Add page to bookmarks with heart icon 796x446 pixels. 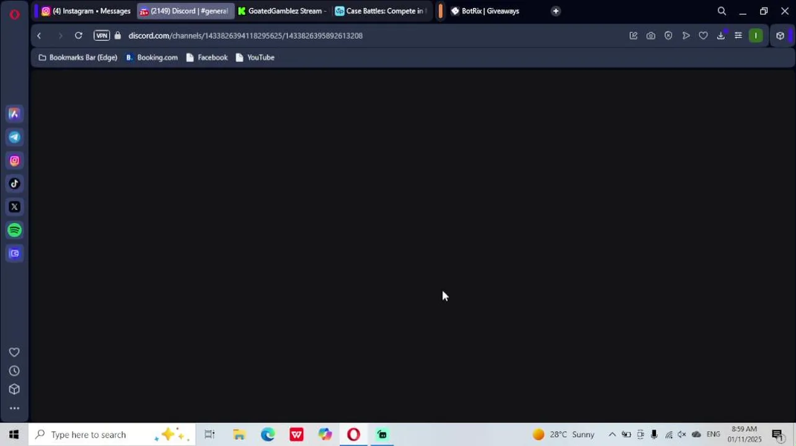coord(703,36)
